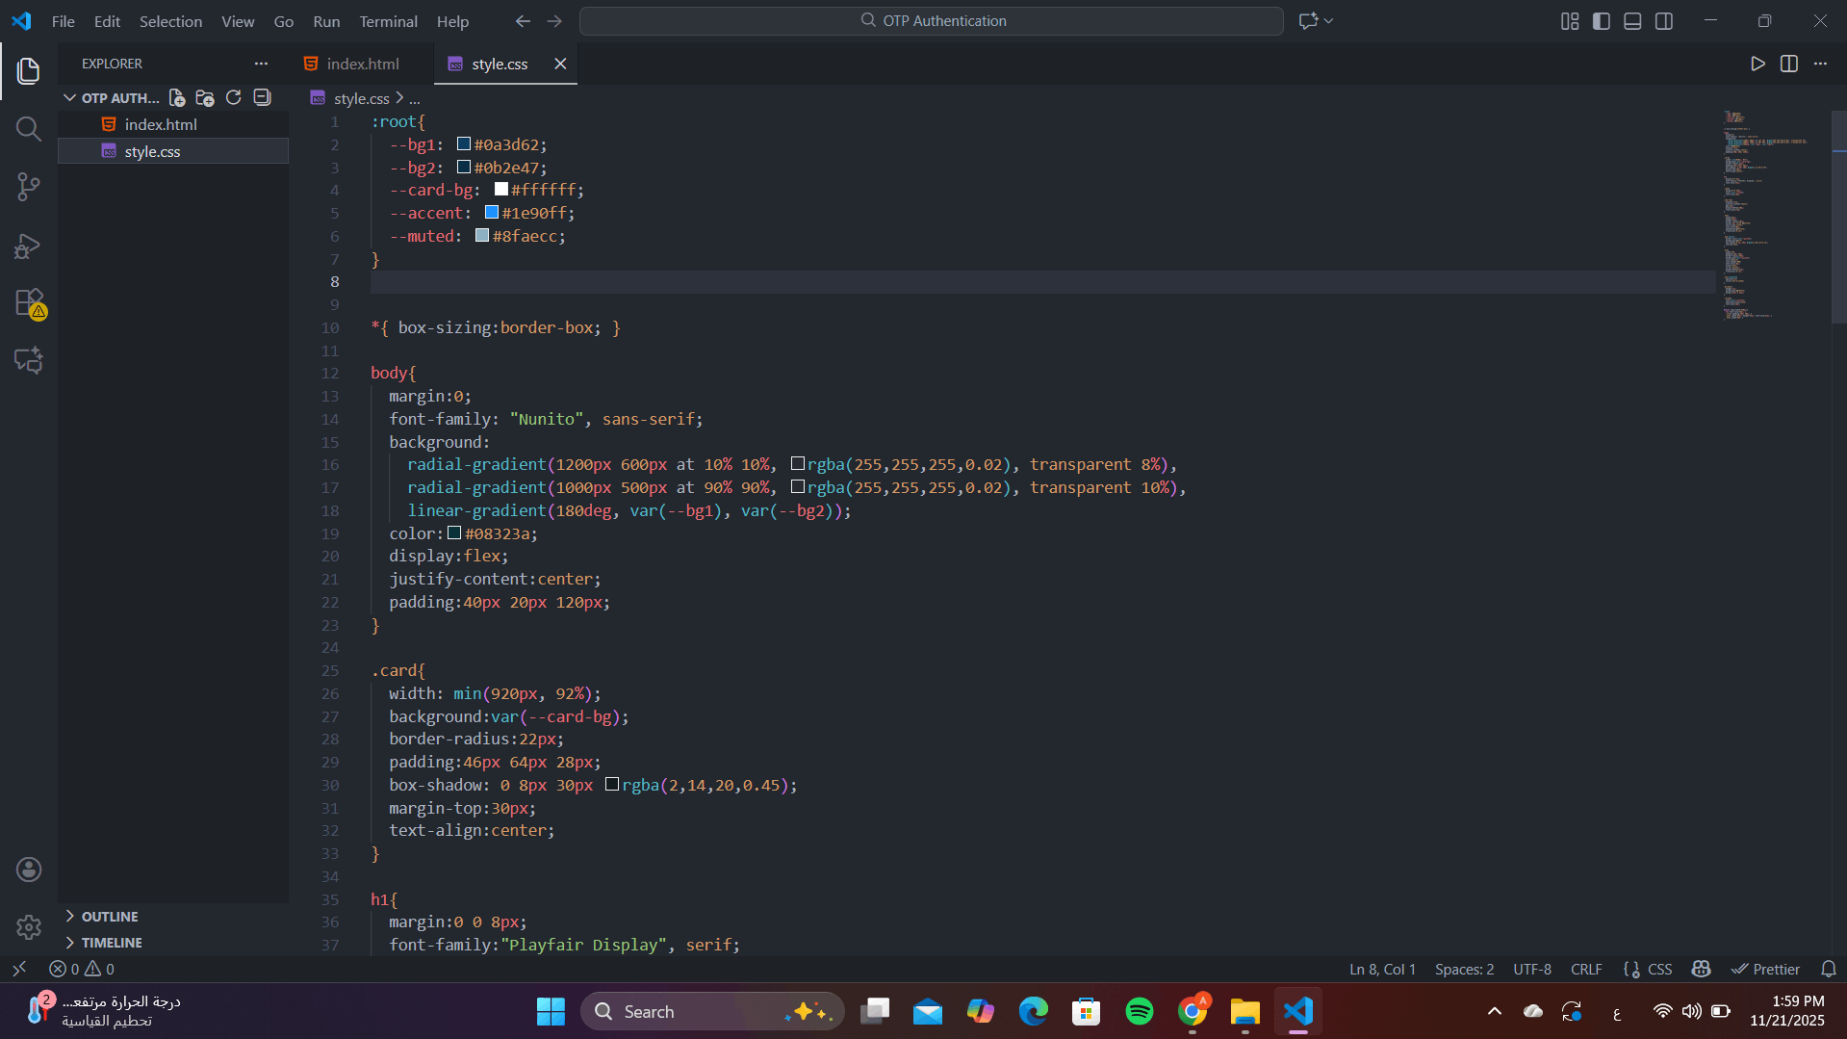
Task: Click the Run play icon in editor toolbar
Action: [1757, 64]
